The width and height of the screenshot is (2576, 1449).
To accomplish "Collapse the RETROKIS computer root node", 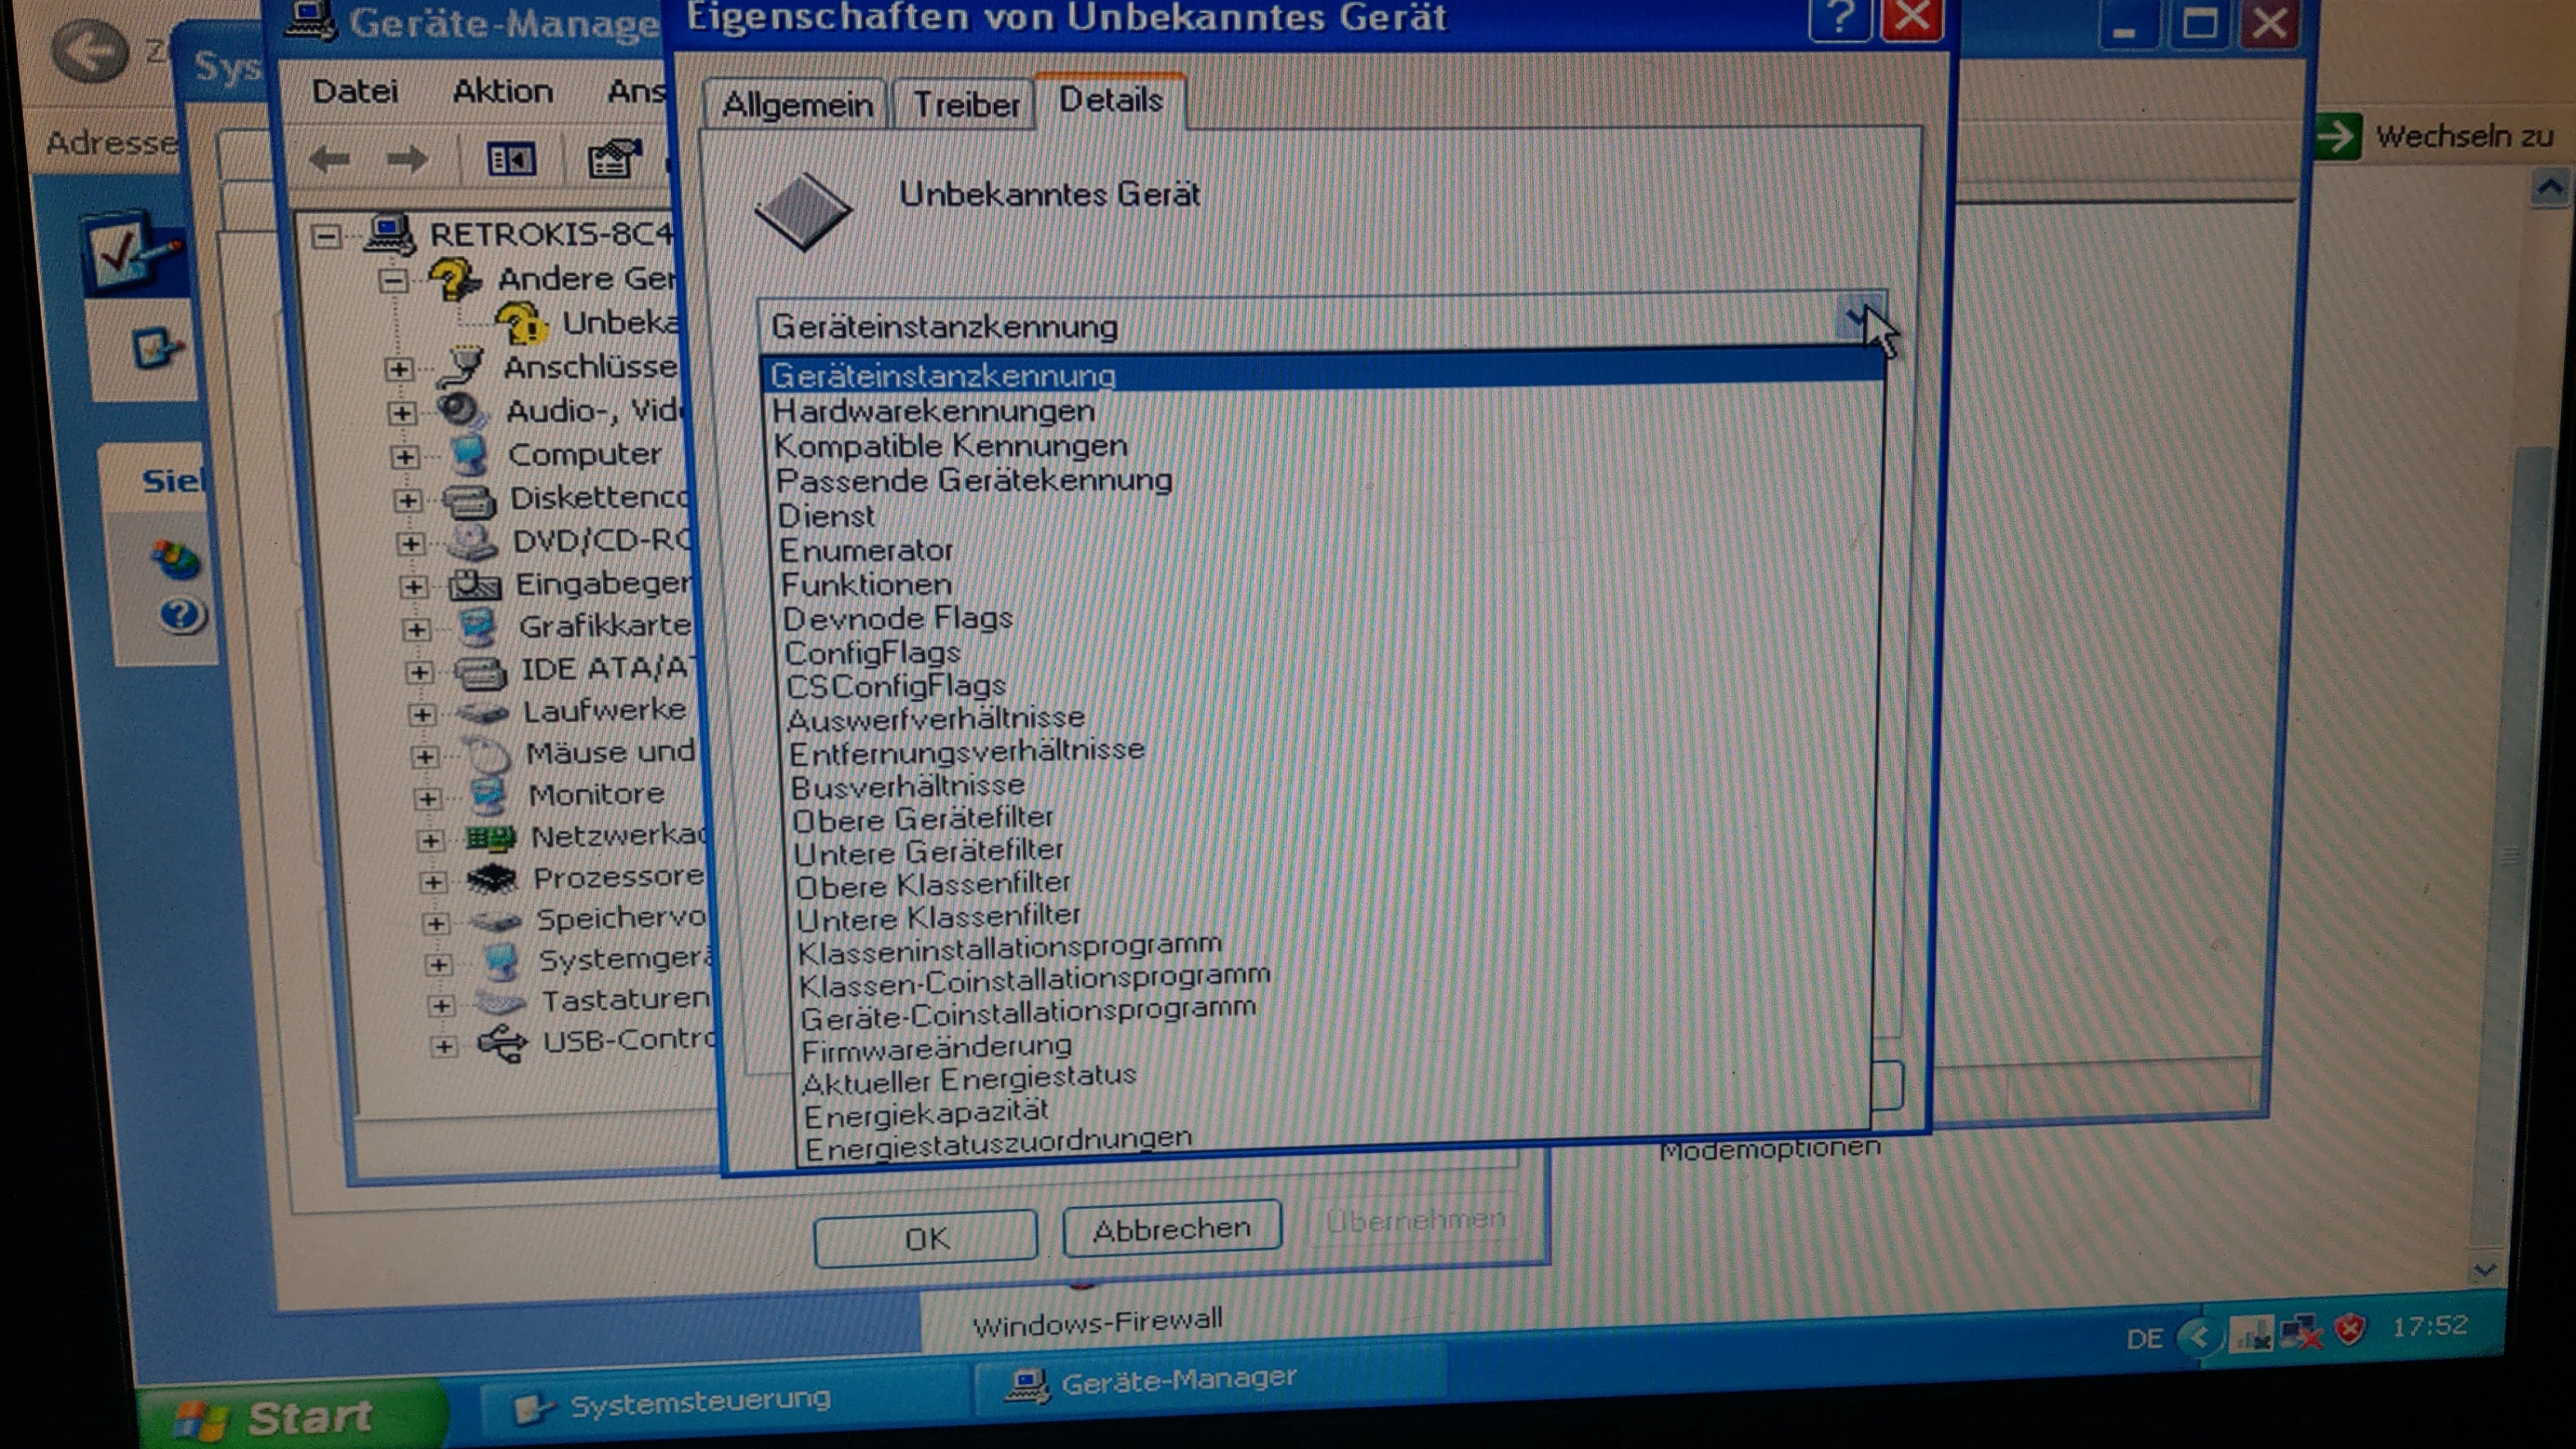I will [326, 237].
